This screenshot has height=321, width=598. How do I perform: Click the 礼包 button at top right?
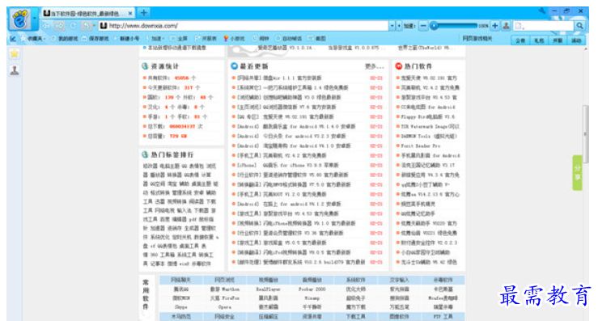point(539,40)
